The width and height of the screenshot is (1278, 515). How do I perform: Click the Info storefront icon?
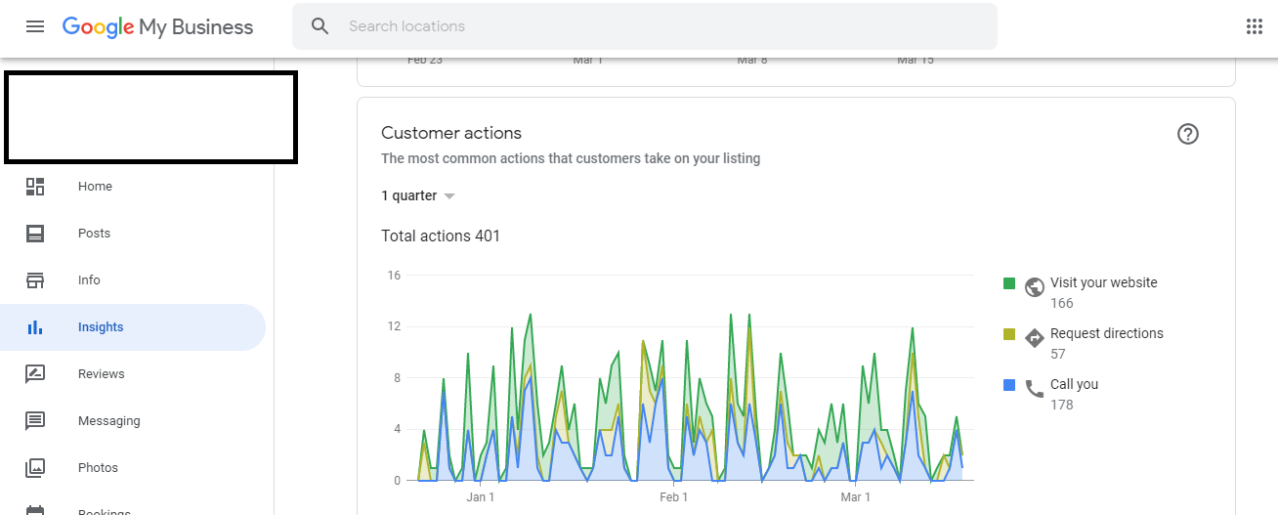pyautogui.click(x=35, y=280)
